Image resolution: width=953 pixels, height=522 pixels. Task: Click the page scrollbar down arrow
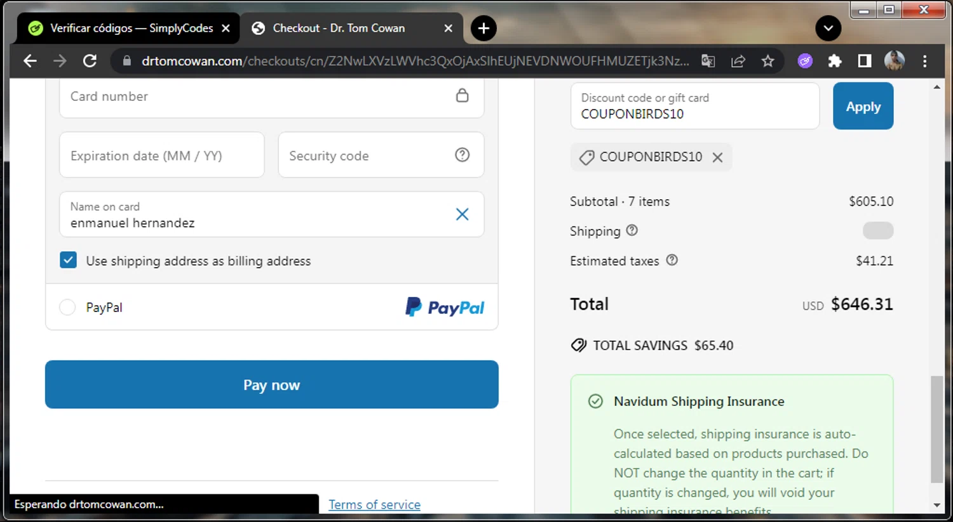coord(936,506)
